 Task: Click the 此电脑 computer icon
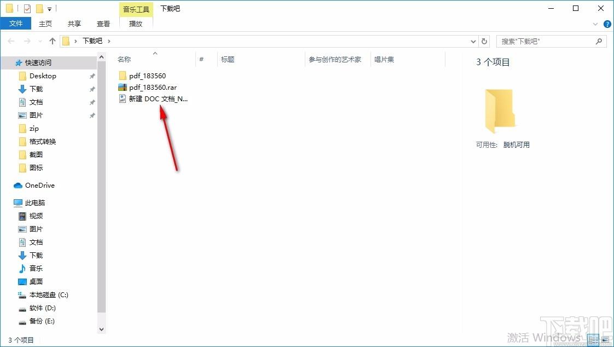point(18,203)
